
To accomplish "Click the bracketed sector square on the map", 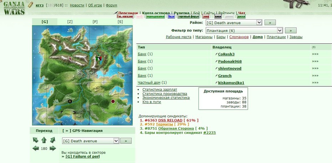I will (68, 118).
